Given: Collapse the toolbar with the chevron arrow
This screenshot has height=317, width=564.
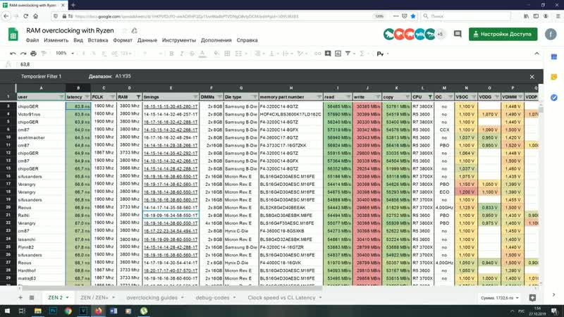Looking at the screenshot, I should 537,54.
